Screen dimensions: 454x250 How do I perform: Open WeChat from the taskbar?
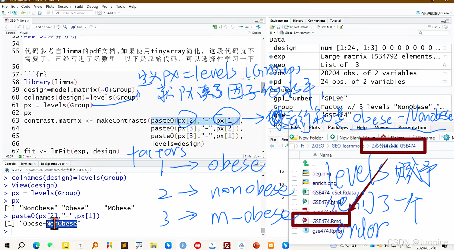(x=51, y=245)
